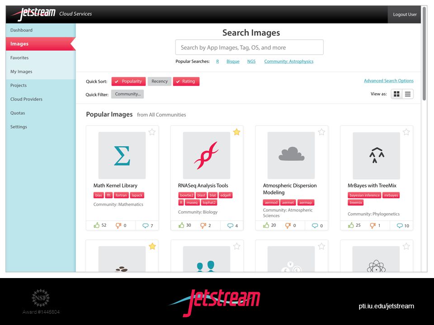Filter by the fft tag

pos(109,195)
